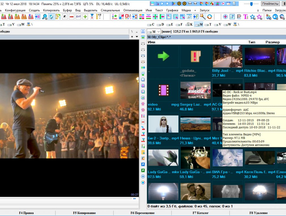Switch to drive F in right panel
This screenshot has height=216, width=286.
tap(179, 24)
